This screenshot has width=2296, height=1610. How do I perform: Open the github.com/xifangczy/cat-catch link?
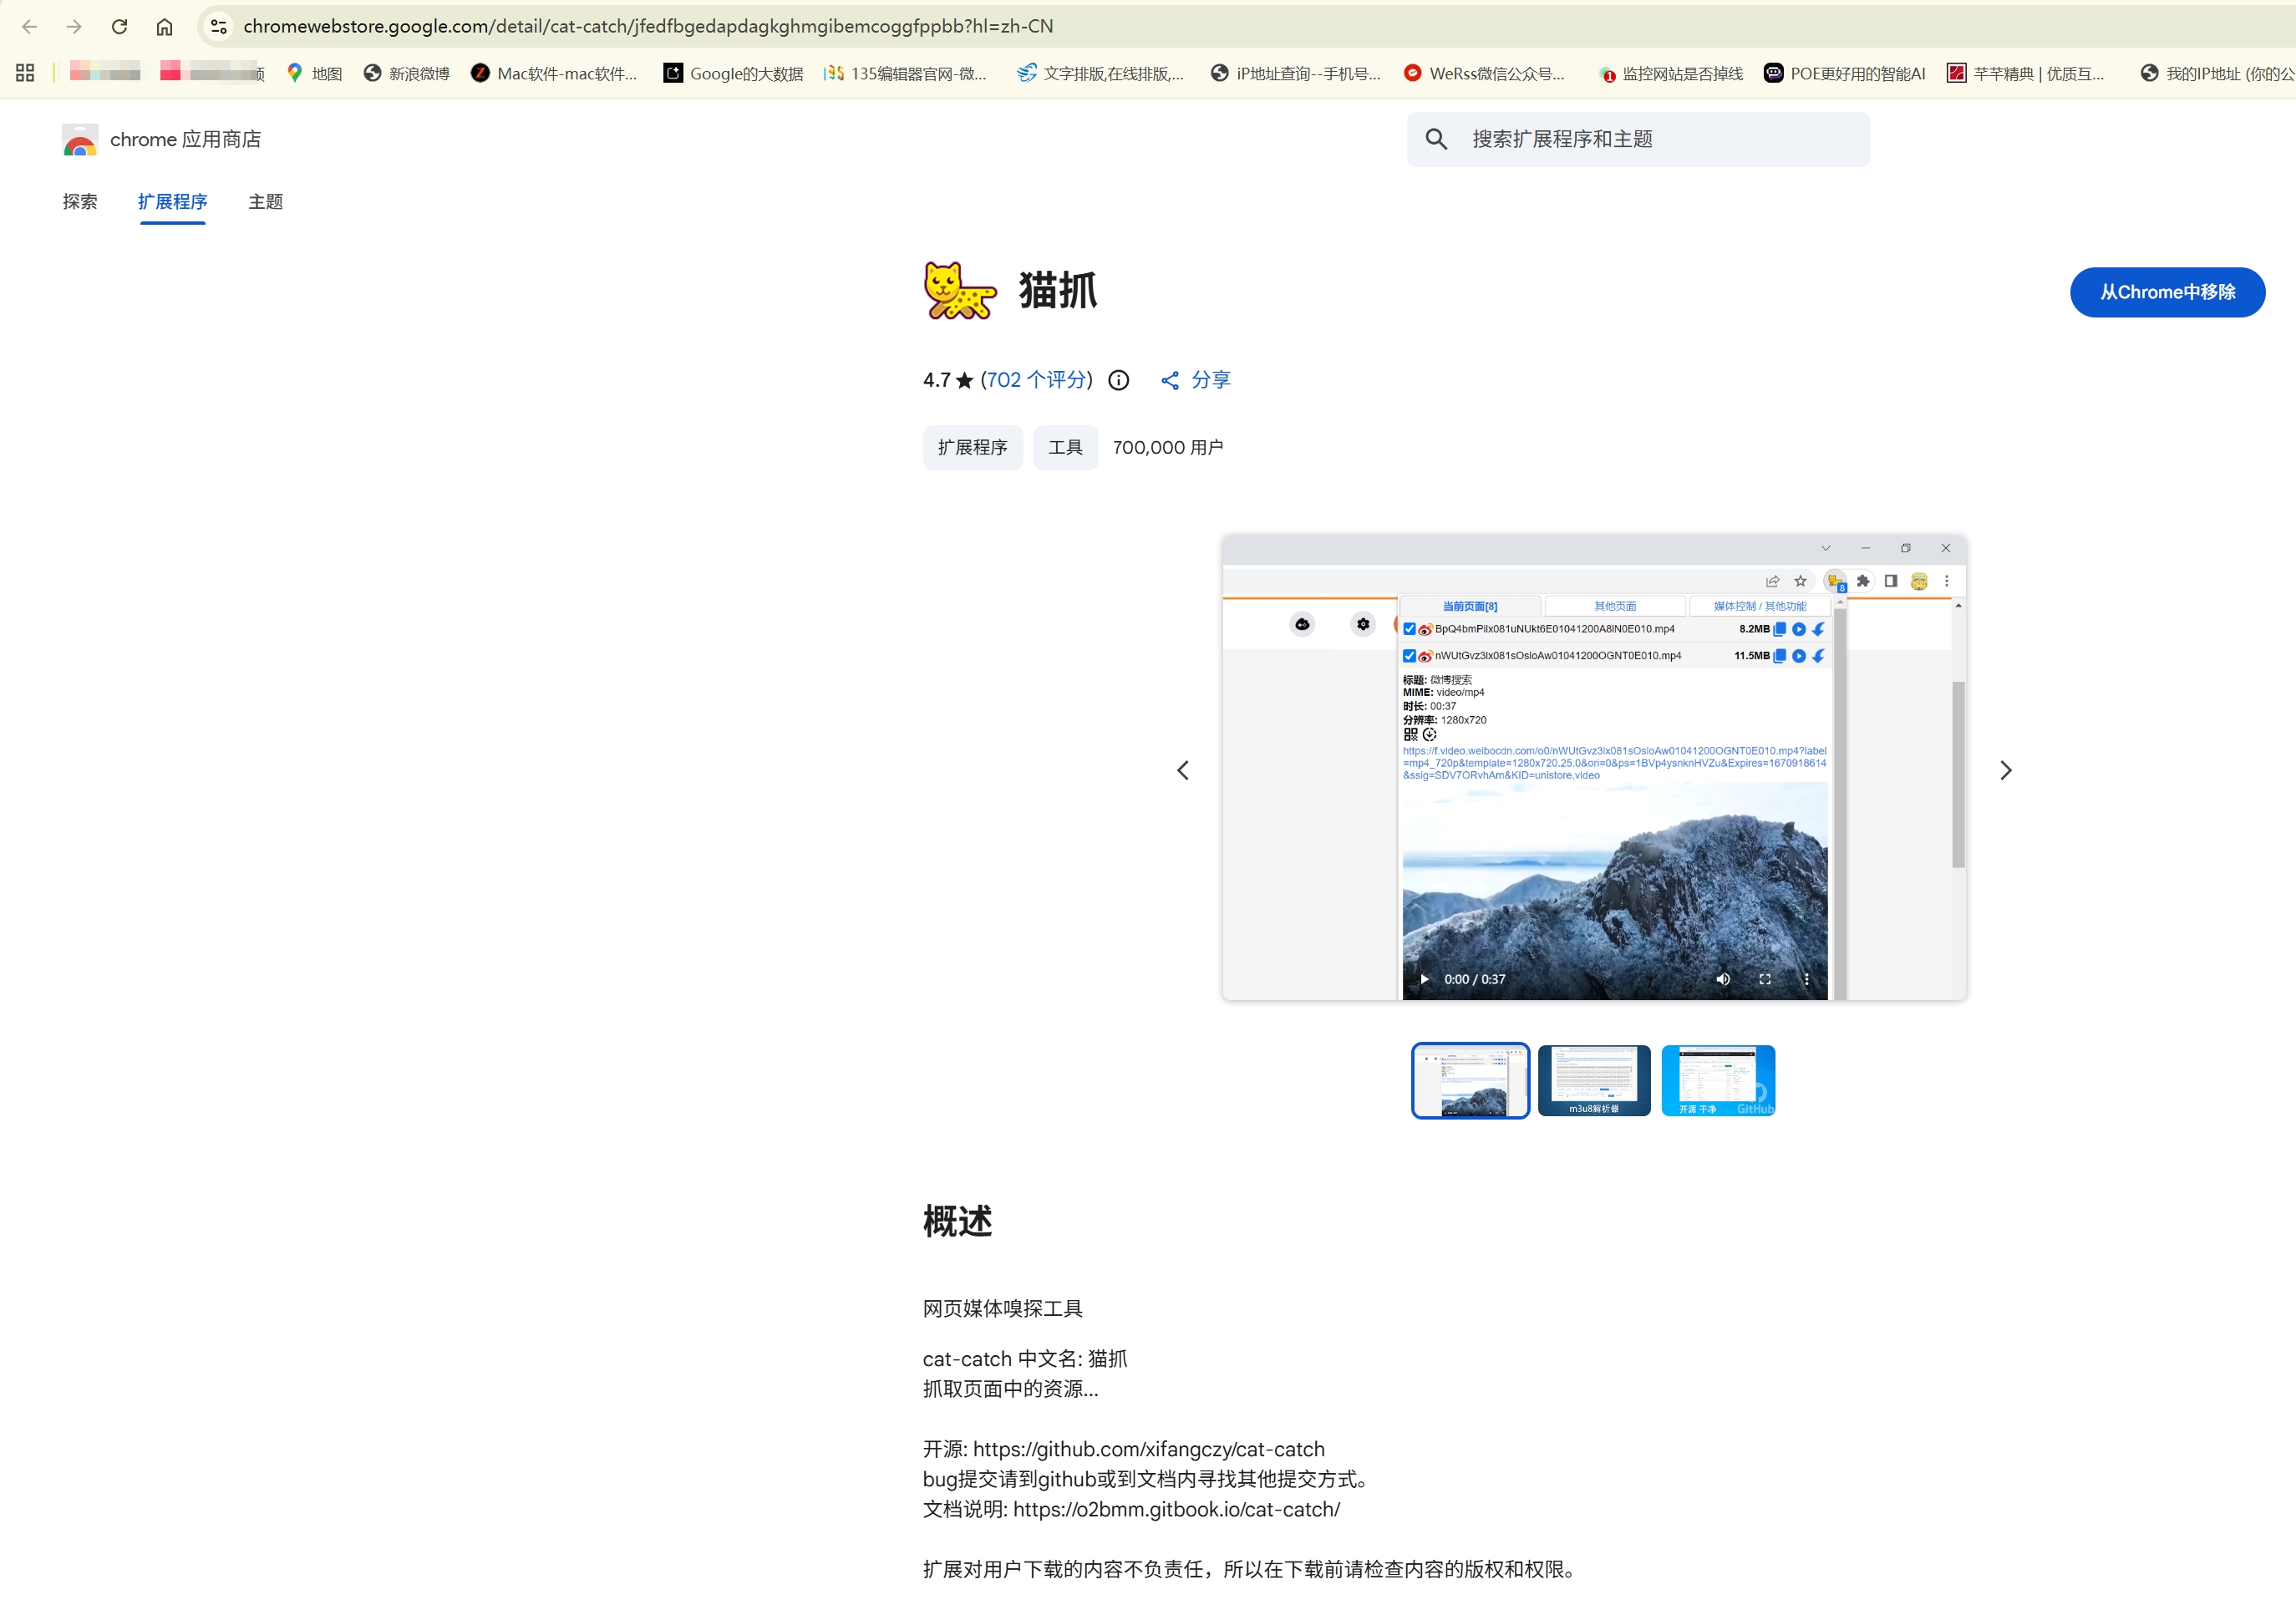tap(1148, 1449)
